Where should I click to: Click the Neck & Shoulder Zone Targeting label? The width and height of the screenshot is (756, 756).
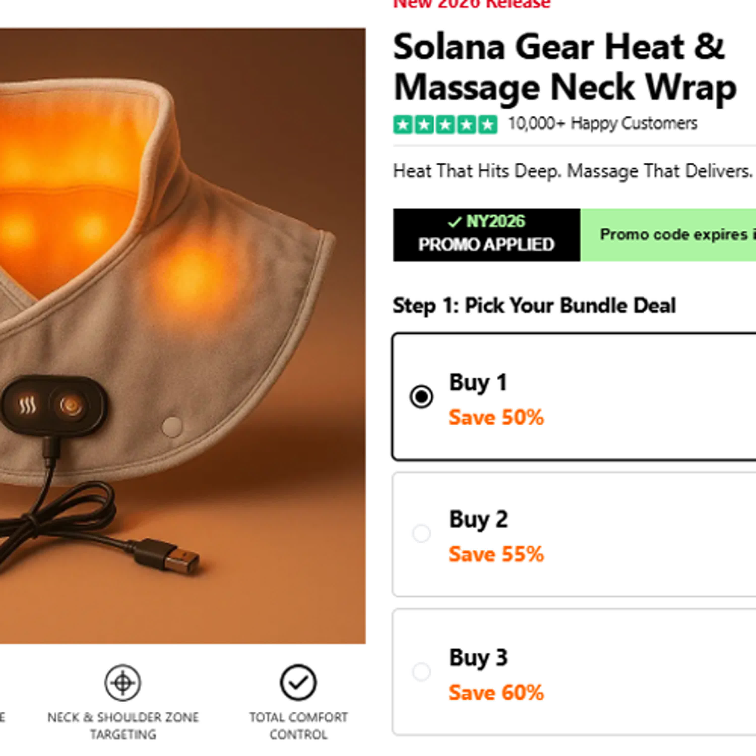pyautogui.click(x=123, y=726)
